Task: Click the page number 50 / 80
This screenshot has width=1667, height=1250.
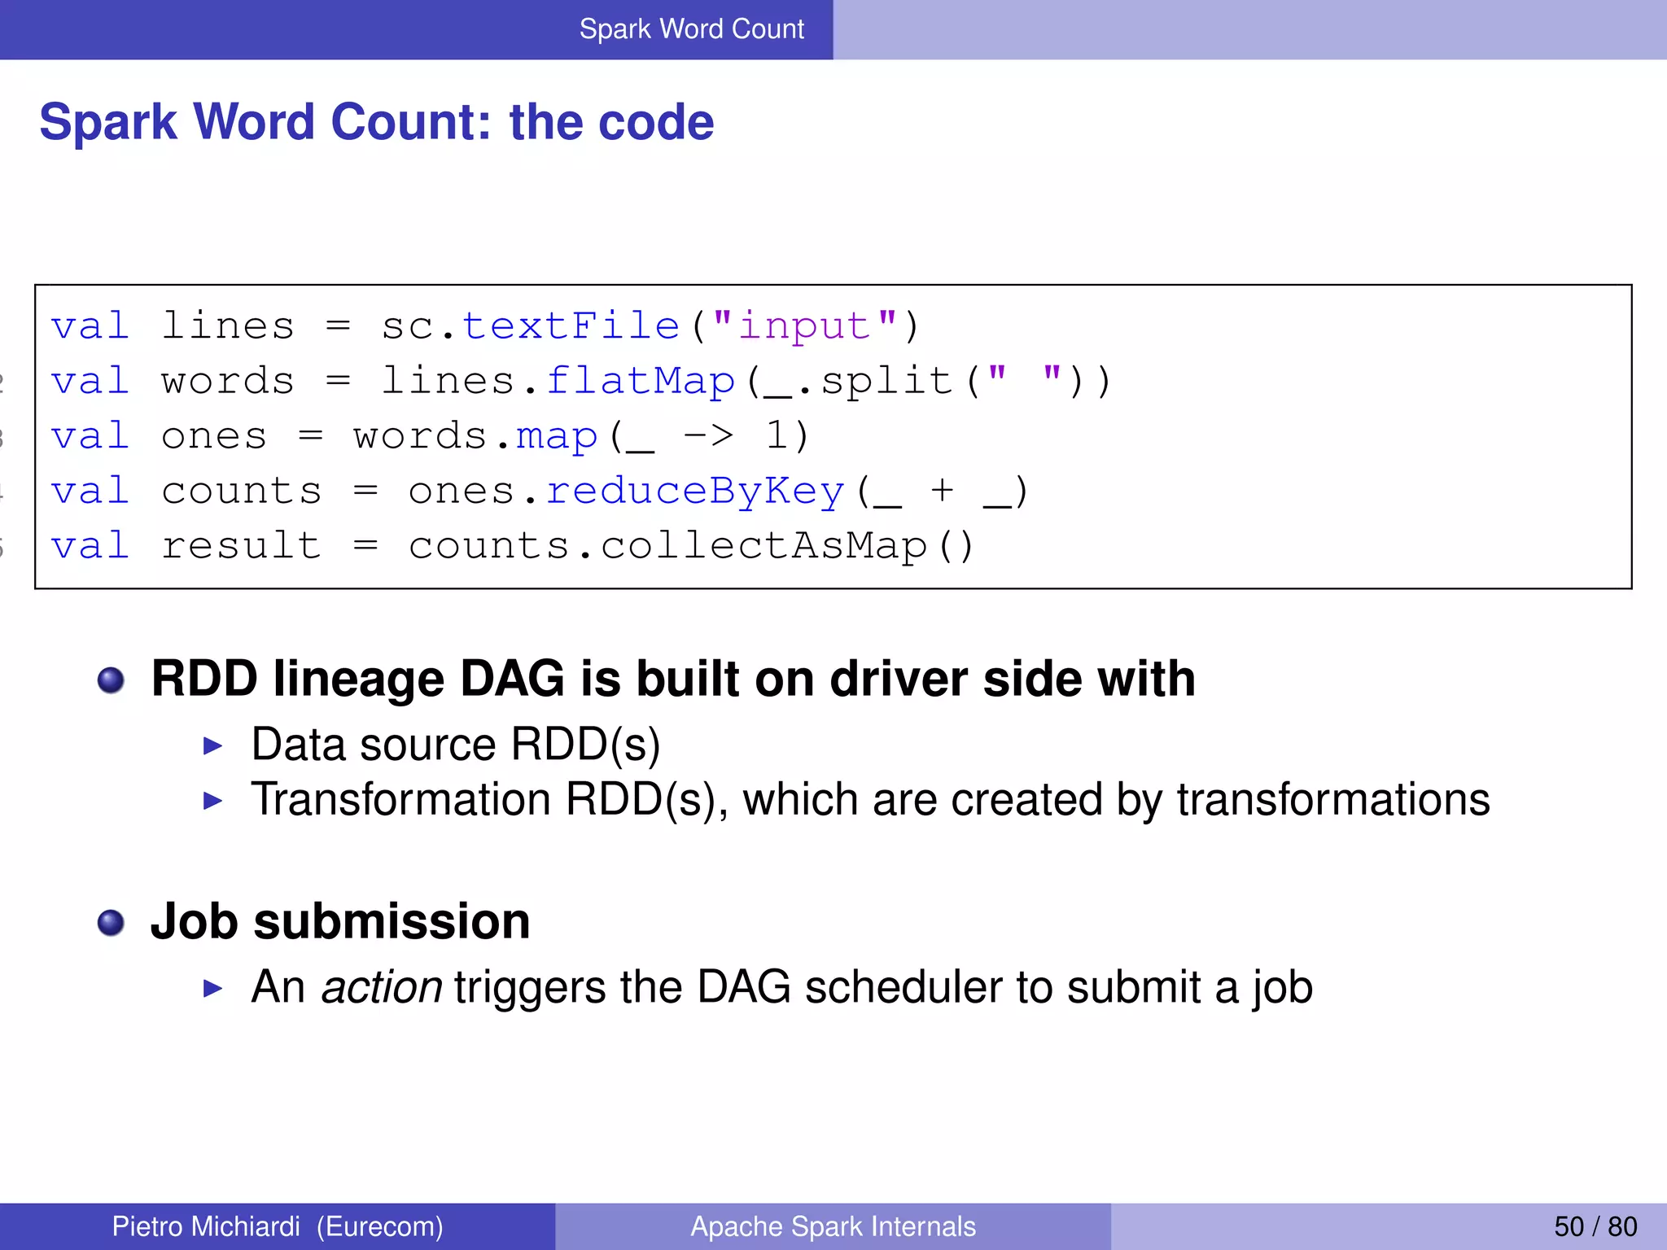Action: point(1595,1226)
